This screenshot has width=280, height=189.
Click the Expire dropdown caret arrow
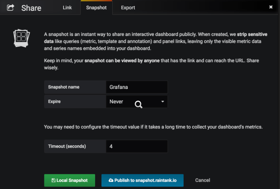point(163,102)
